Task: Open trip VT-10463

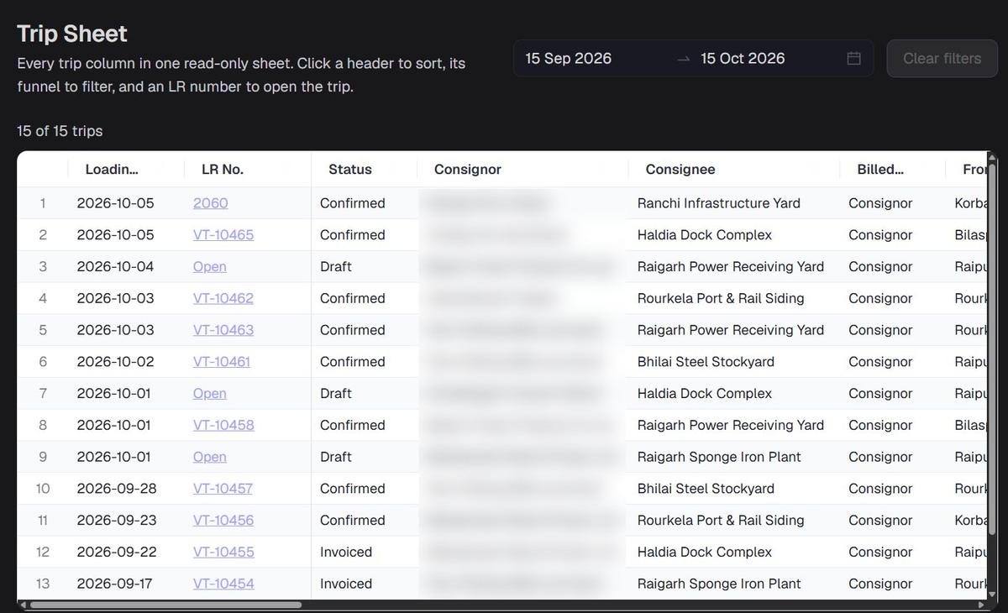Action: tap(223, 330)
